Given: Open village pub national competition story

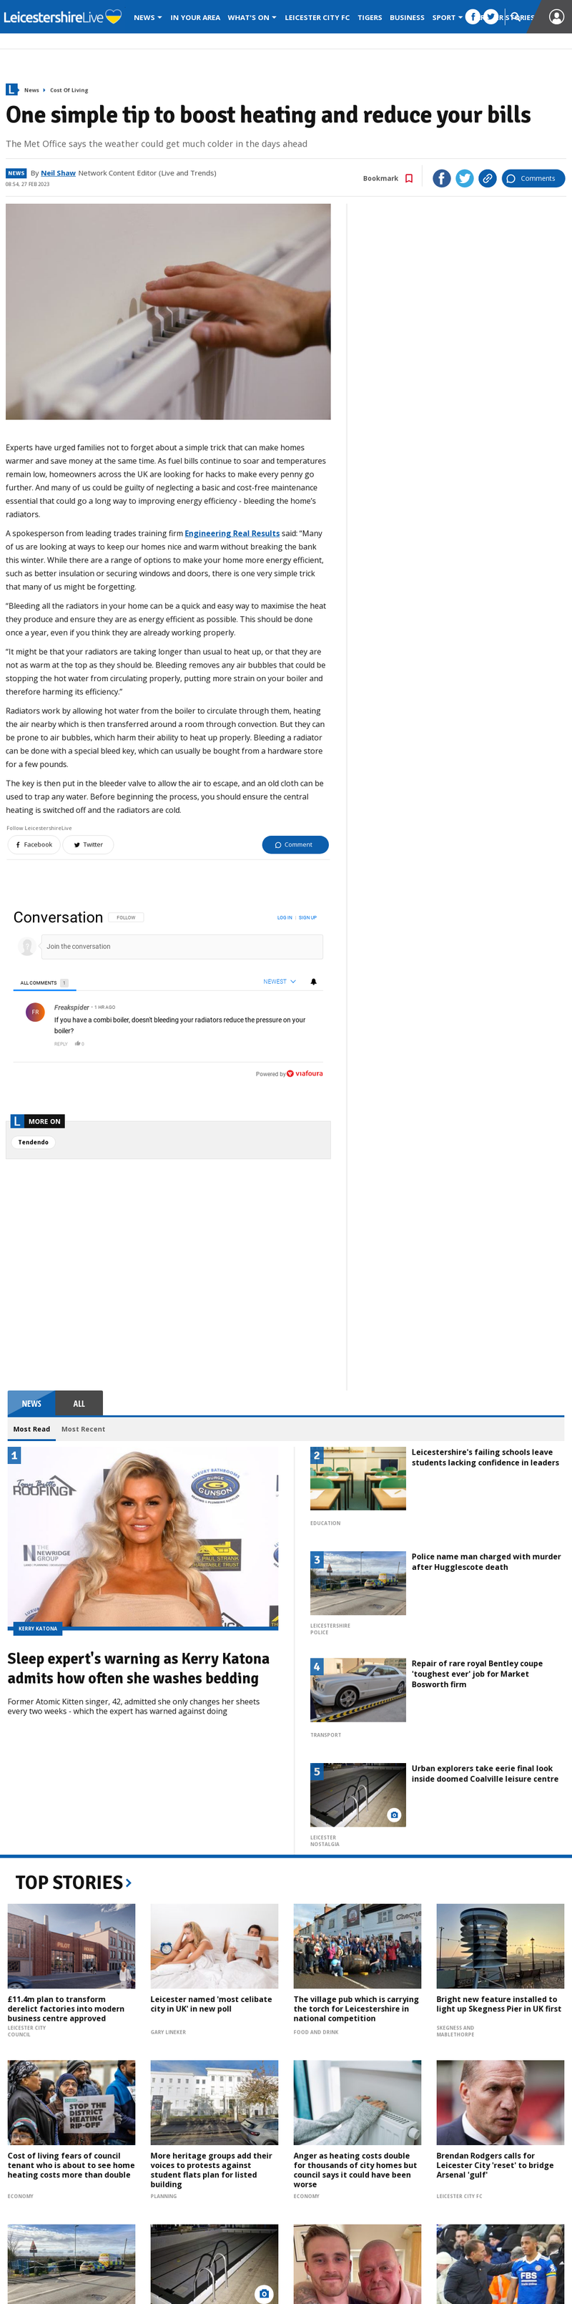Looking at the screenshot, I should pyautogui.click(x=356, y=2009).
